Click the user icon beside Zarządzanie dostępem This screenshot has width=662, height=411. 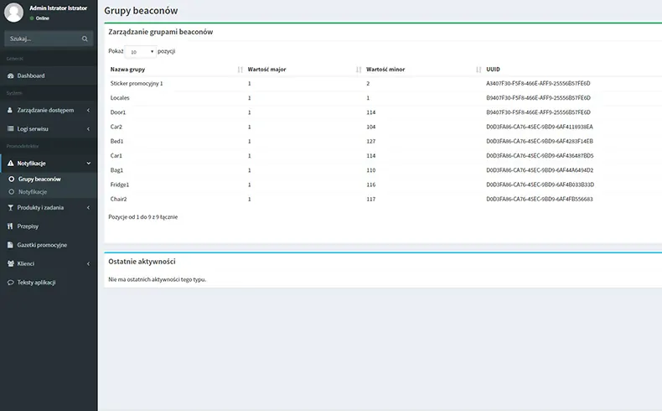click(x=10, y=110)
